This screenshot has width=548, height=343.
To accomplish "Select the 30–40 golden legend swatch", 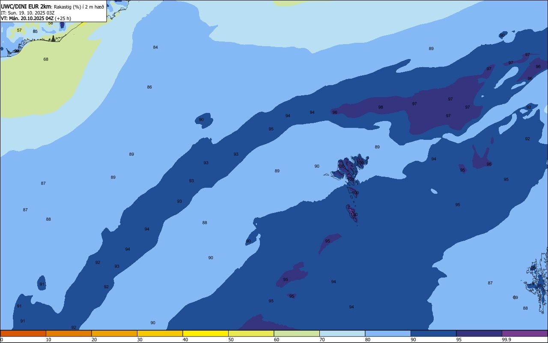I will (160, 333).
